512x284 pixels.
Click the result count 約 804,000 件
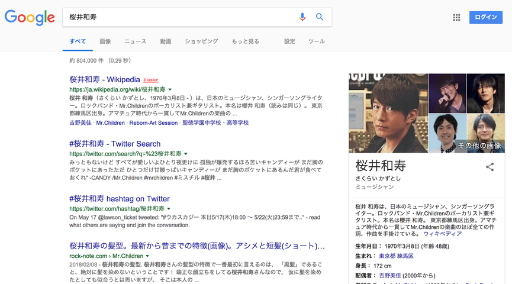(86, 61)
